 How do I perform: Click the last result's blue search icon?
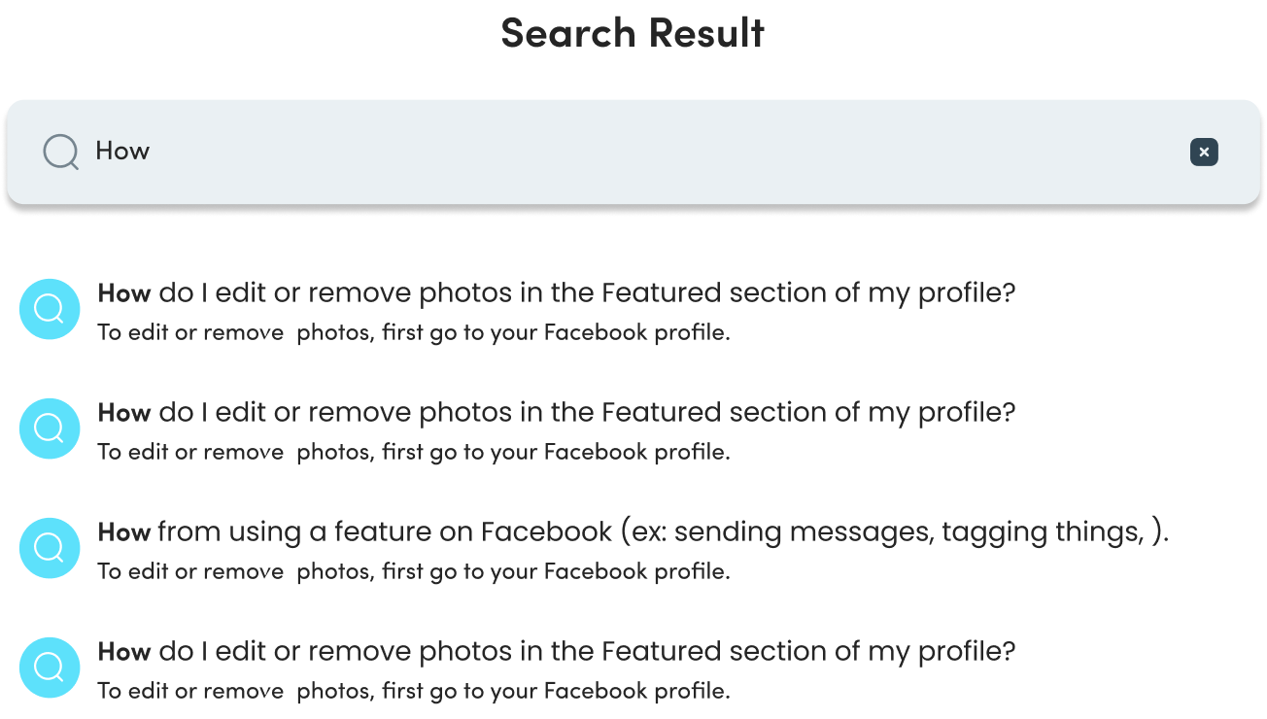click(x=50, y=668)
